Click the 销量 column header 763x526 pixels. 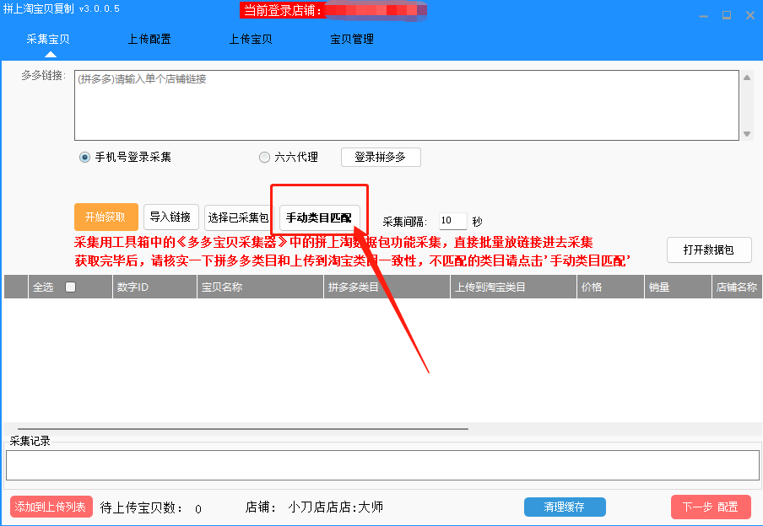point(678,287)
